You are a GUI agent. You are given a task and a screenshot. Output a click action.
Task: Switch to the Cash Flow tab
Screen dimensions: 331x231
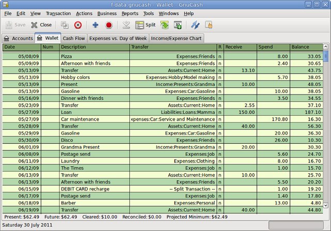pos(74,38)
